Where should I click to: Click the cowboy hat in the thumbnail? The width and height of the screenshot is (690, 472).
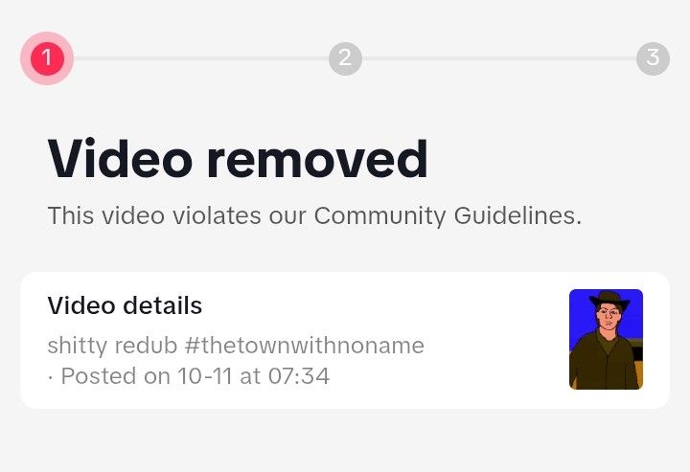click(609, 301)
